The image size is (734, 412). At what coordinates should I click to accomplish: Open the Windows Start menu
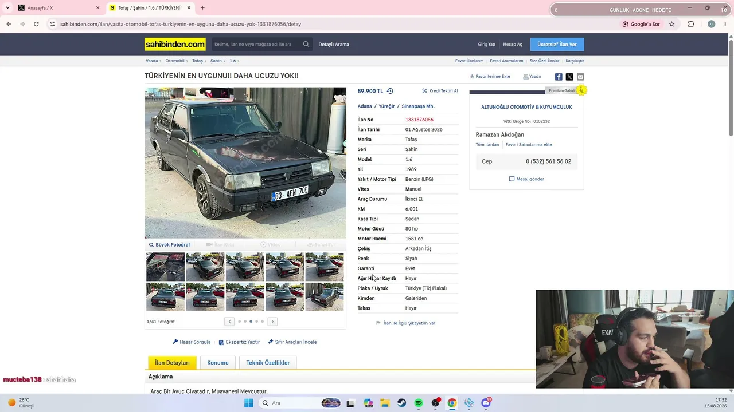(248, 403)
